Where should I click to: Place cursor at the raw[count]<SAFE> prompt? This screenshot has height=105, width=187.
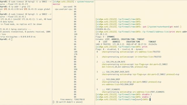point(150,99)
